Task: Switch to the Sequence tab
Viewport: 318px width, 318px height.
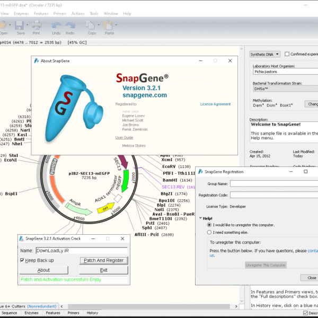Action: [10, 313]
